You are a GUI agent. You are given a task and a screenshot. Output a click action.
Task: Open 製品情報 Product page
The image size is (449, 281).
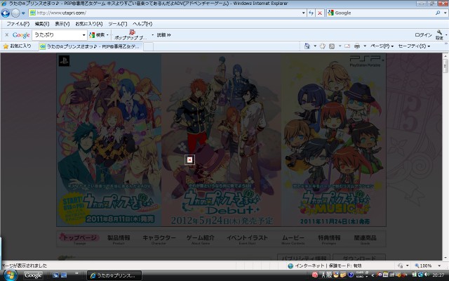[x=119, y=239]
